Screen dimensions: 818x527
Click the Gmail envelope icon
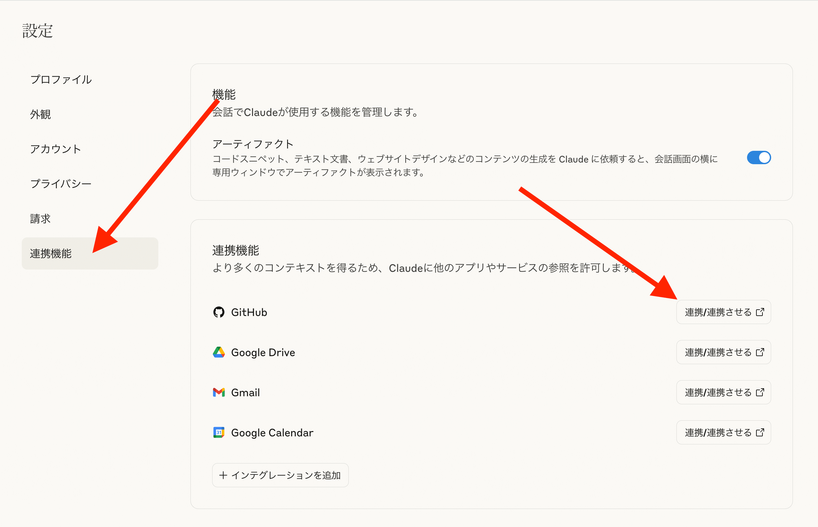pyautogui.click(x=219, y=392)
